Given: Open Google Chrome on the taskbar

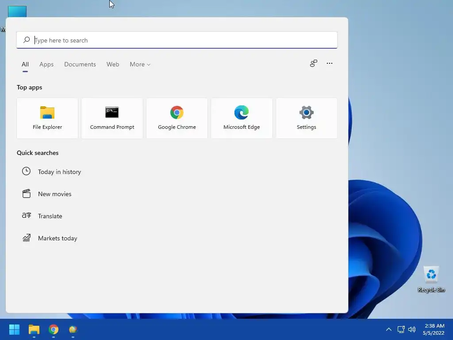Looking at the screenshot, I should [x=54, y=329].
